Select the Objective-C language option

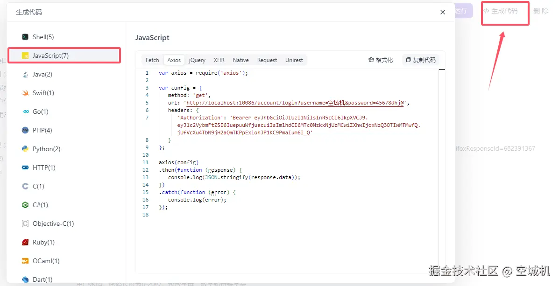52,223
